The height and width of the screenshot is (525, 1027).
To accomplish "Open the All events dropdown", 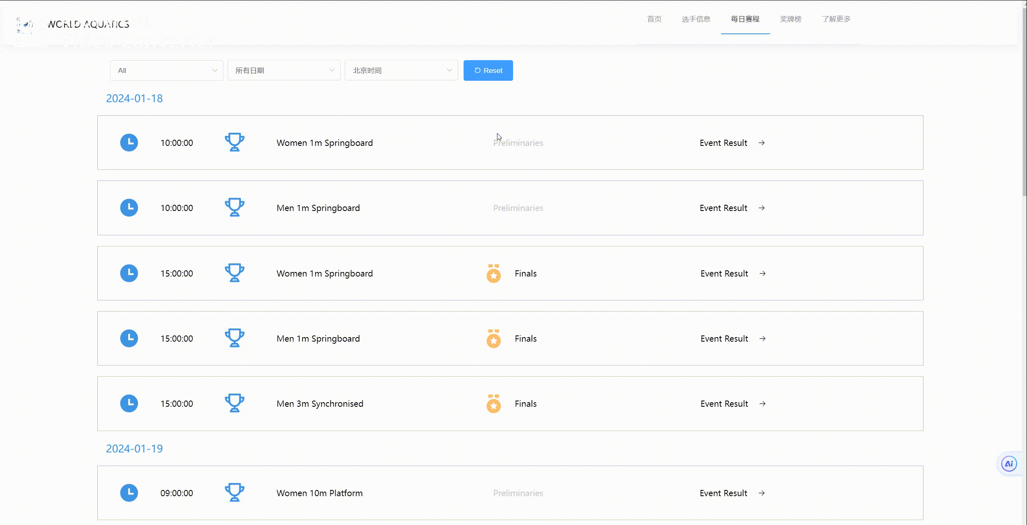I will [x=167, y=70].
